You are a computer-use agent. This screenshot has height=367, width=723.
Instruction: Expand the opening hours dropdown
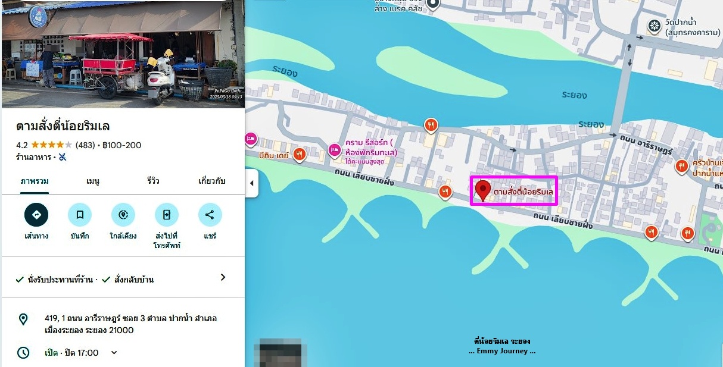coord(114,353)
